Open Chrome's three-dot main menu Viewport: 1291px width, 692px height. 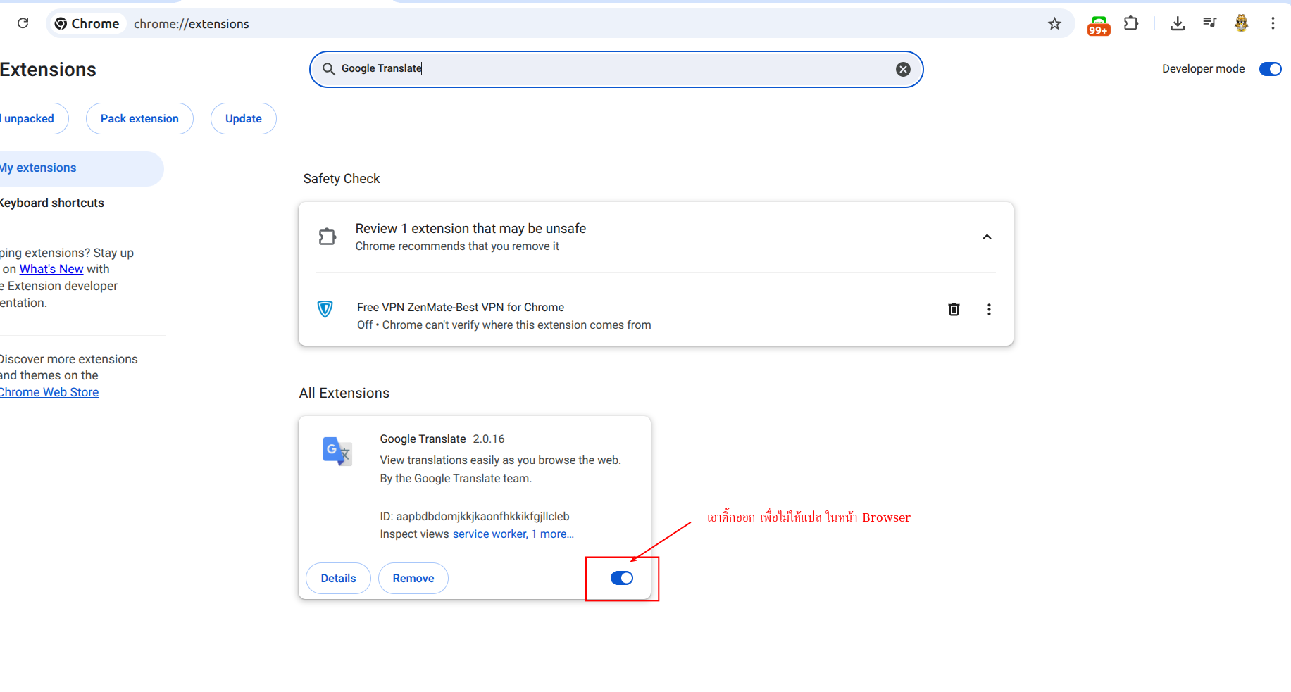(1273, 23)
